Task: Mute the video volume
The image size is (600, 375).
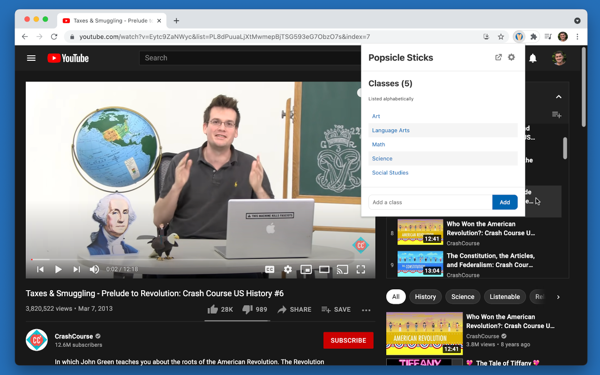Action: pos(94,269)
